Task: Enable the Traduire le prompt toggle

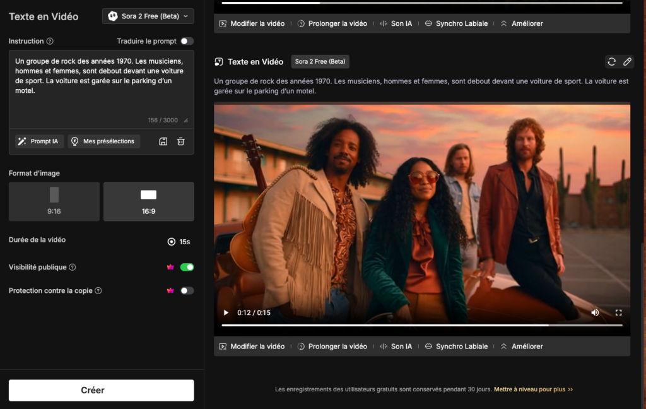Action: click(x=187, y=41)
